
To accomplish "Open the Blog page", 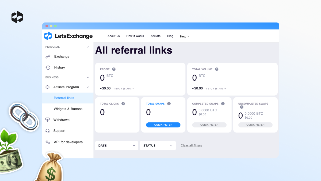I will (170, 36).
